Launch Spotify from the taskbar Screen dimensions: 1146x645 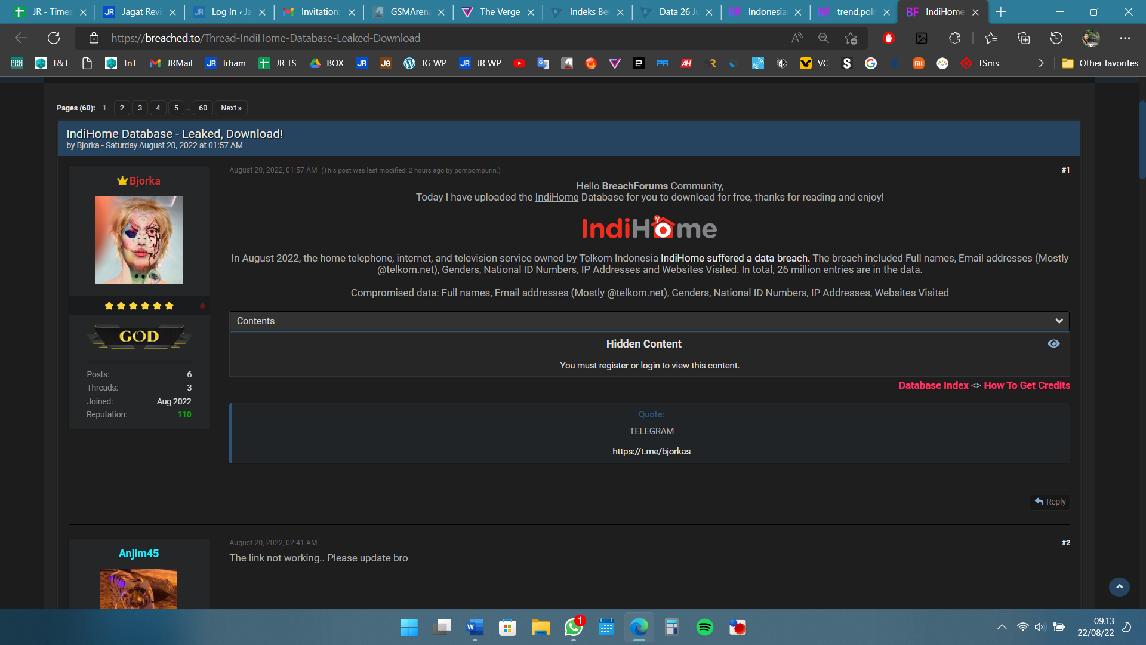(x=704, y=627)
